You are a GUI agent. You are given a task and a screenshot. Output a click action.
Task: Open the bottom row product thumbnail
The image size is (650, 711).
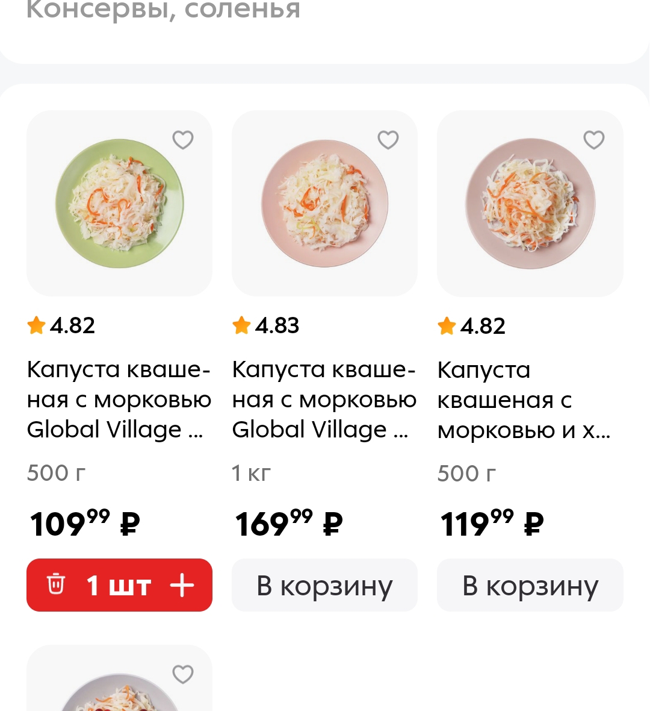point(119,678)
